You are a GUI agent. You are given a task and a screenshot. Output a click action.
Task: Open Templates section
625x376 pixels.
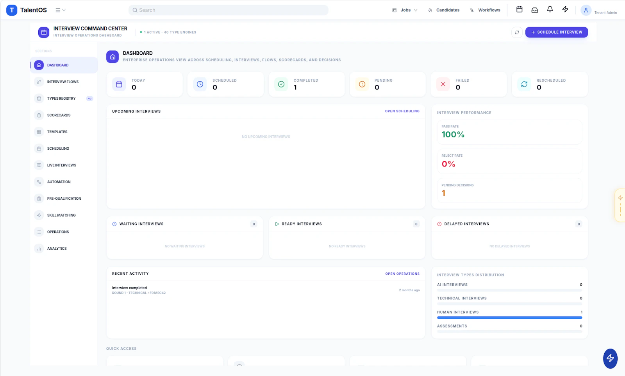pos(64,132)
